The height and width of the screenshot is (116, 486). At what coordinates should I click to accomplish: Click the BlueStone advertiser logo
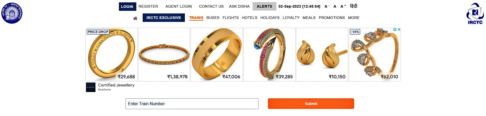tap(91, 87)
